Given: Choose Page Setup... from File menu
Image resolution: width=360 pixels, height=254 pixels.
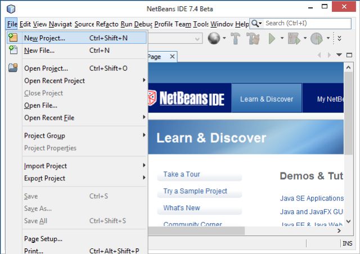Looking at the screenshot, I should pyautogui.click(x=76, y=239).
